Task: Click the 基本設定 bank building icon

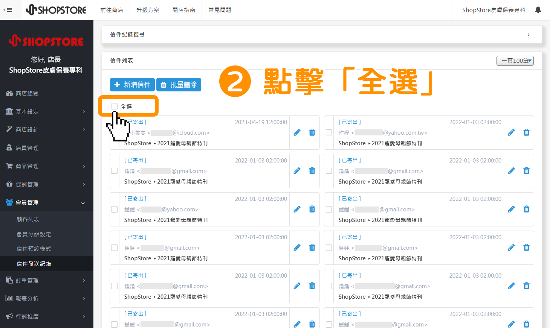Action: (9, 111)
